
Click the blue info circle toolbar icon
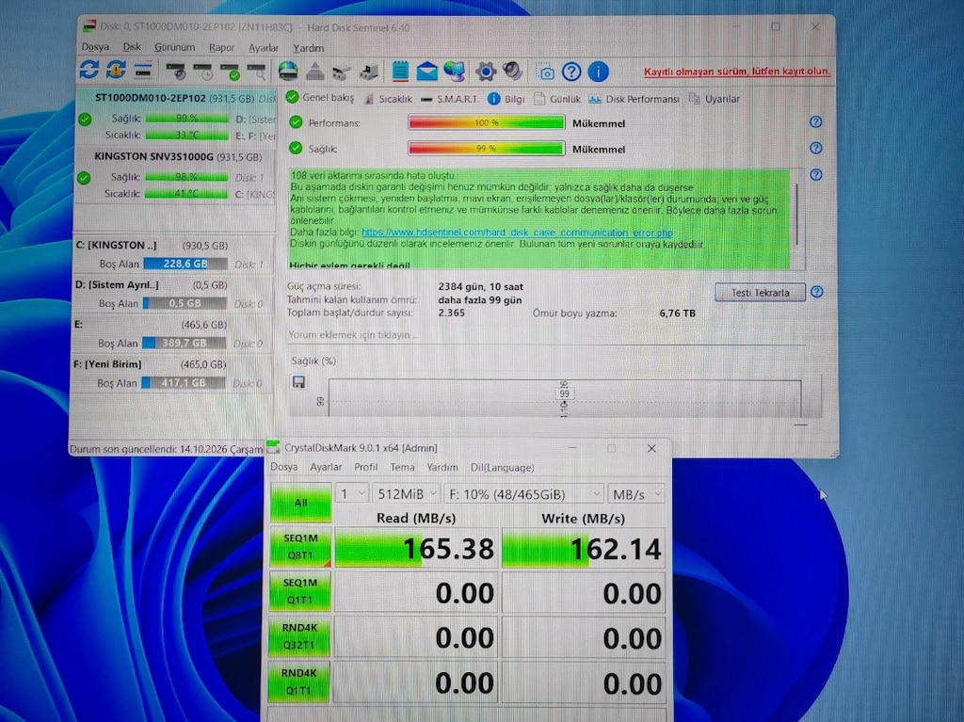598,72
